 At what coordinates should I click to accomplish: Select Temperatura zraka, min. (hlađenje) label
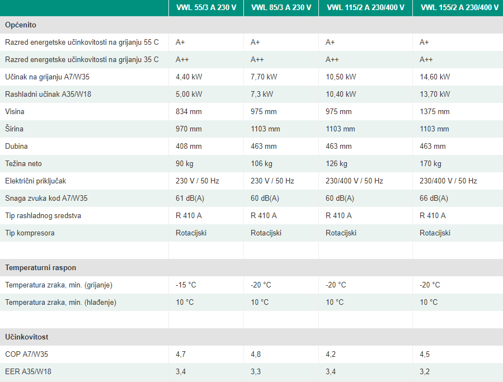60,302
